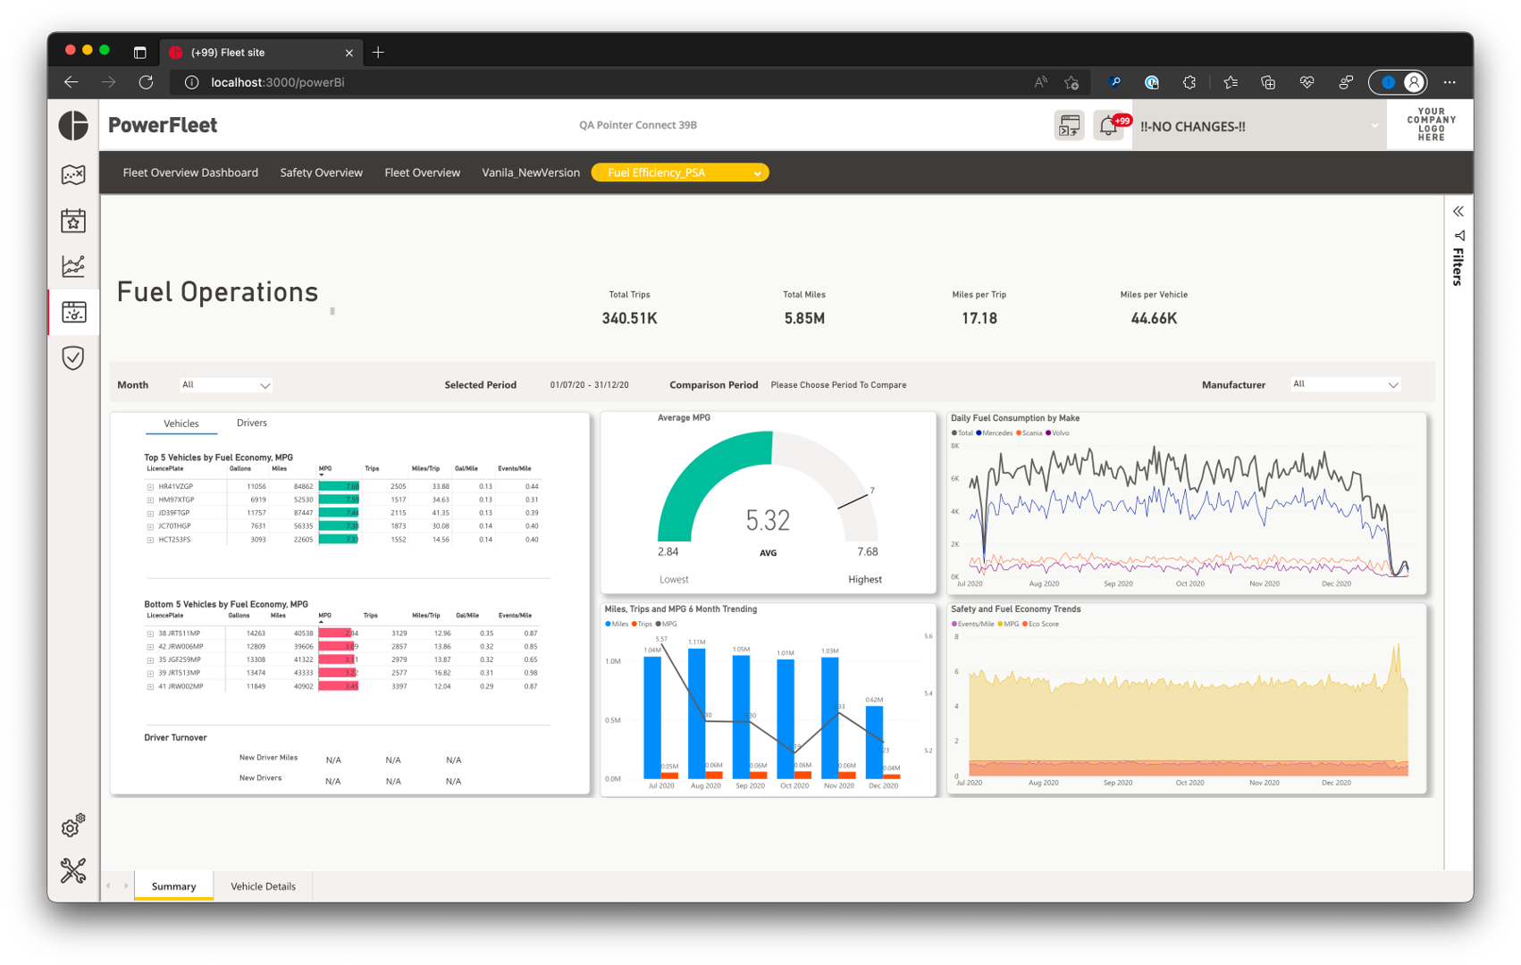This screenshot has width=1521, height=965.
Task: Click the shield checkmark safety icon
Action: [x=72, y=357]
